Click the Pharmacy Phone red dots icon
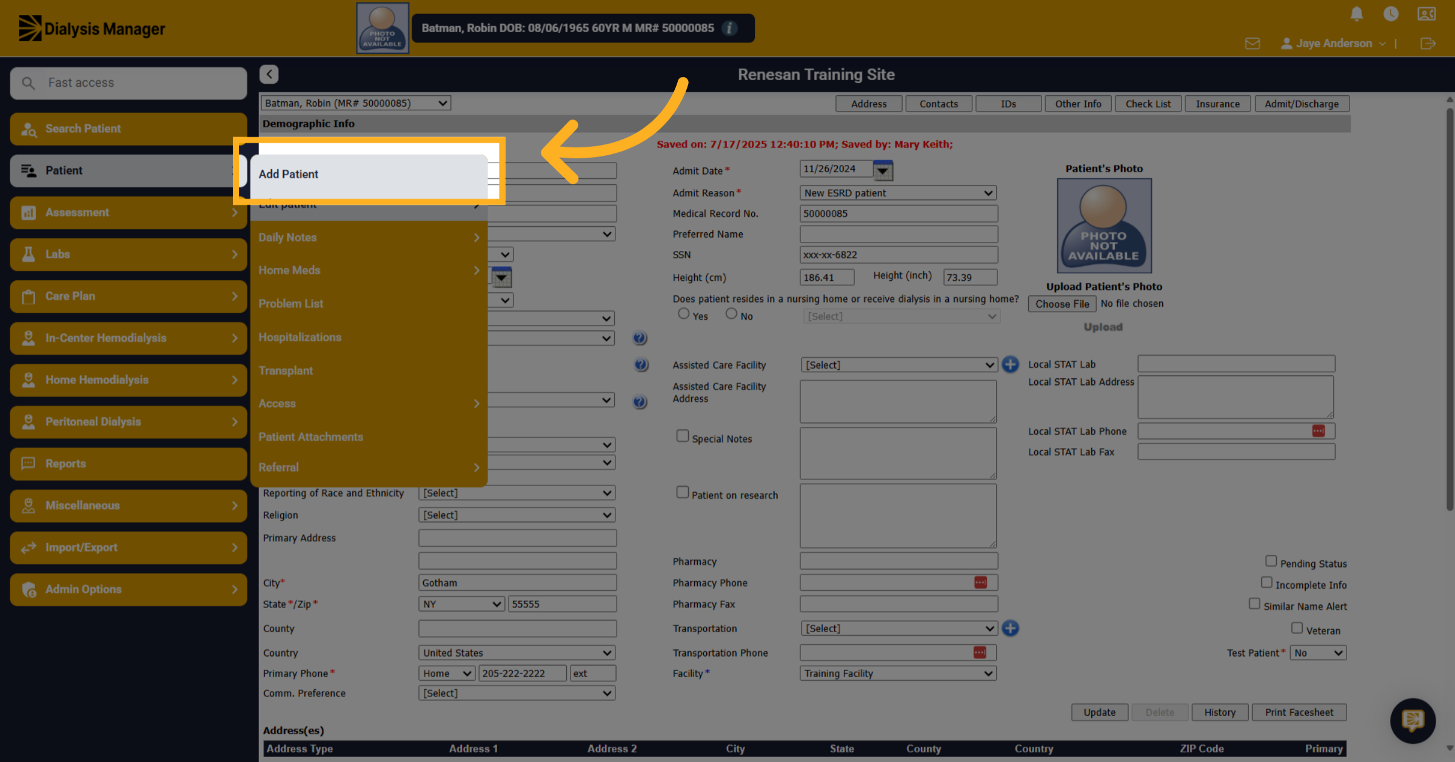This screenshot has height=762, width=1455. tap(980, 582)
